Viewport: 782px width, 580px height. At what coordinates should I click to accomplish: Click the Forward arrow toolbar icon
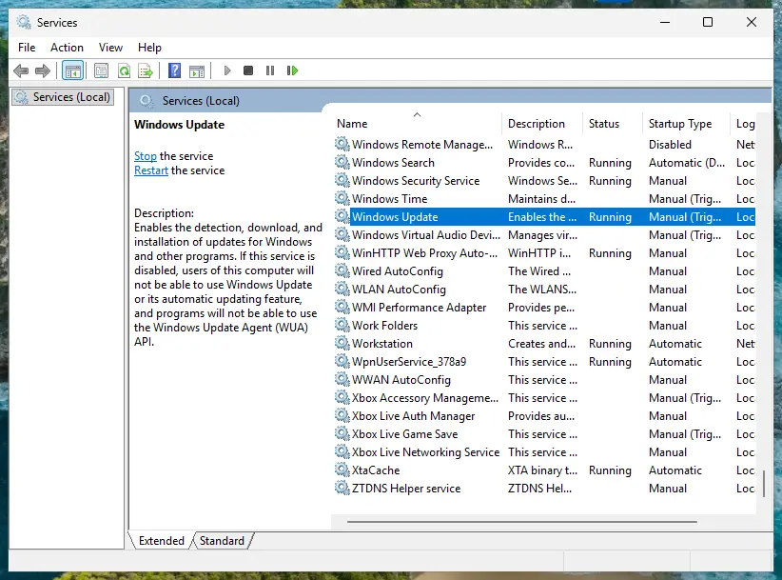[x=43, y=70]
